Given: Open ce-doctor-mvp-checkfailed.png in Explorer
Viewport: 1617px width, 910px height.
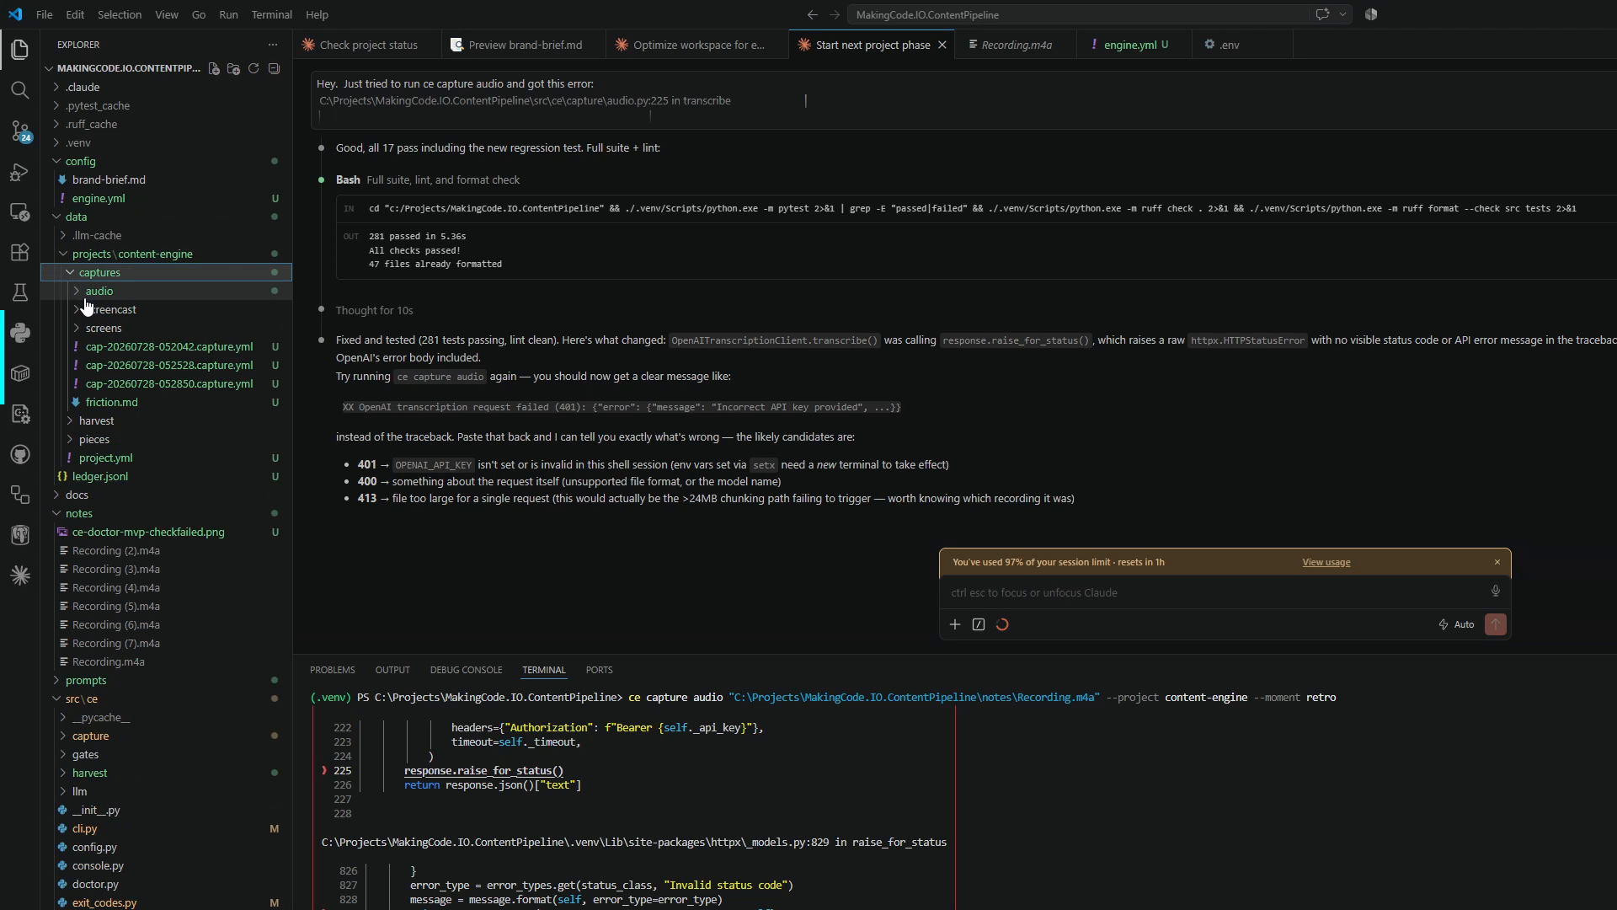Looking at the screenshot, I should 148,532.
